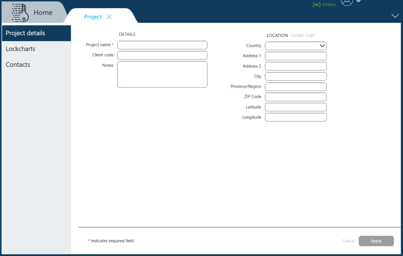Viewport: 403px width, 256px height.
Task: Expand the user account menu arrow
Action: pyautogui.click(x=359, y=2)
